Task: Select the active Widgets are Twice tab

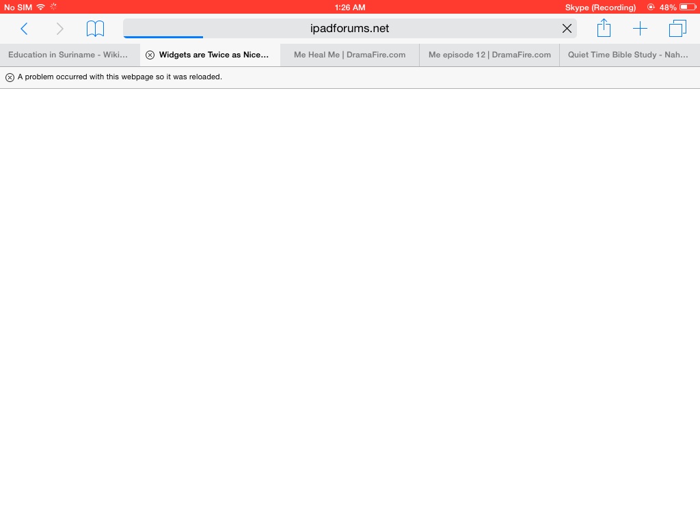Action: tap(214, 55)
